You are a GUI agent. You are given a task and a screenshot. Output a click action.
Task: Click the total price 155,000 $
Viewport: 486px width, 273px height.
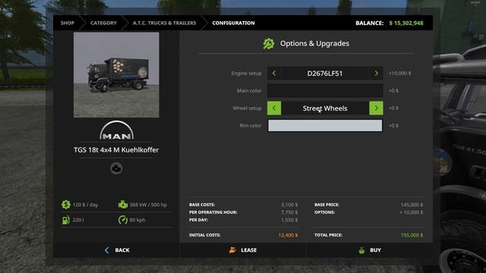click(412, 235)
